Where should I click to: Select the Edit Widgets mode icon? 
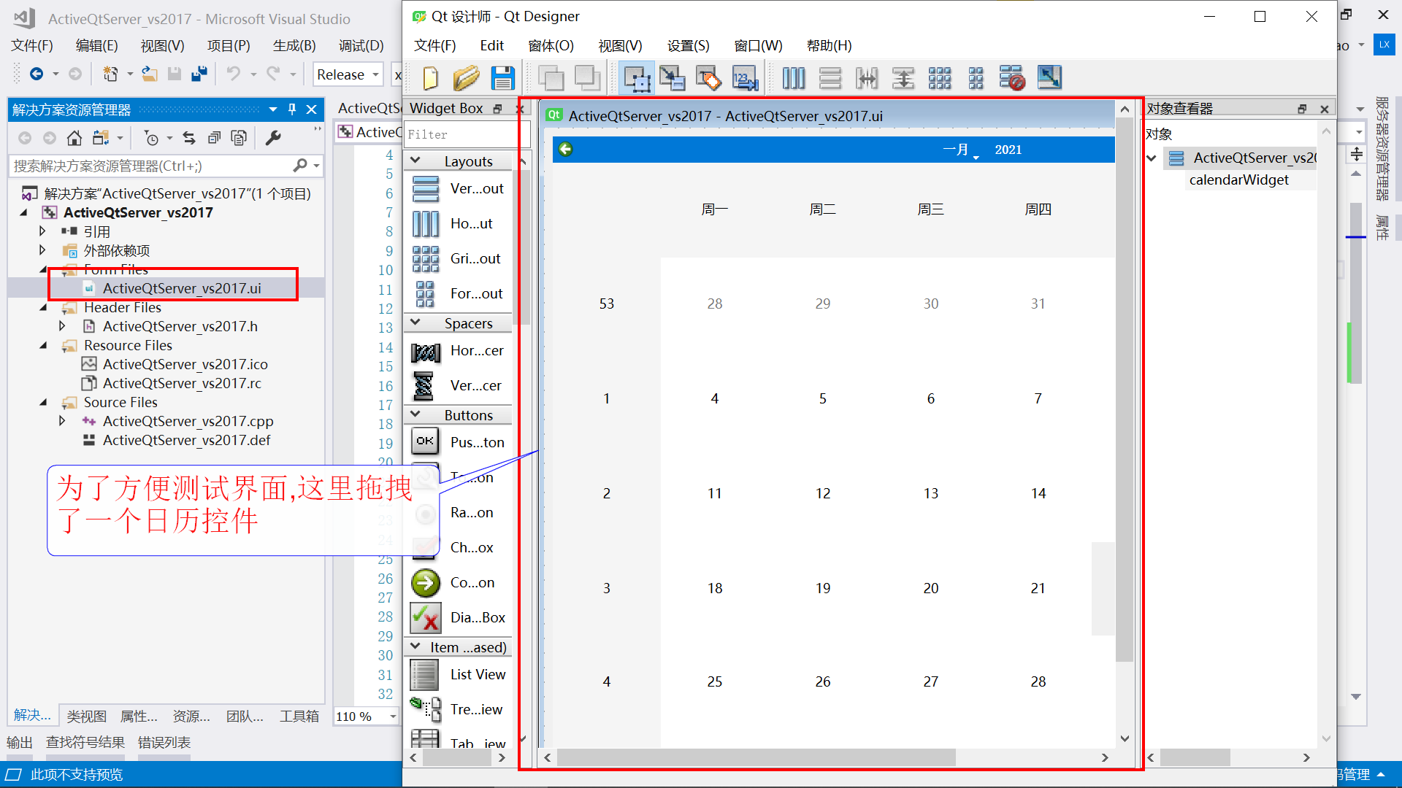coord(637,78)
